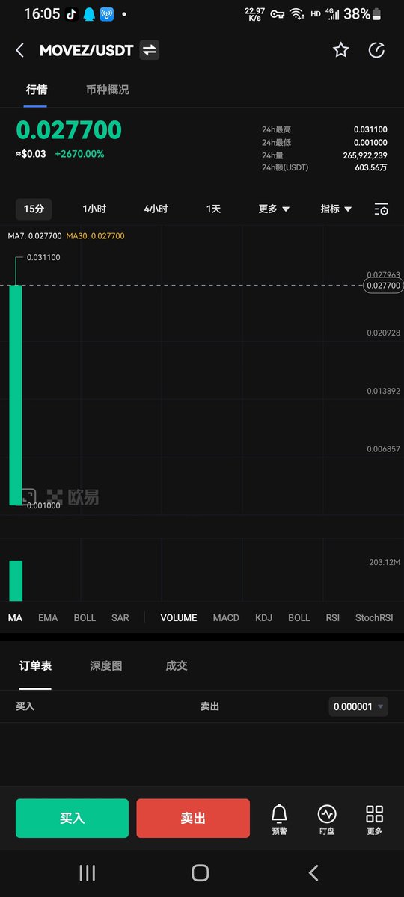Go back using the top-left arrow
This screenshot has height=897, width=404.
[20, 50]
